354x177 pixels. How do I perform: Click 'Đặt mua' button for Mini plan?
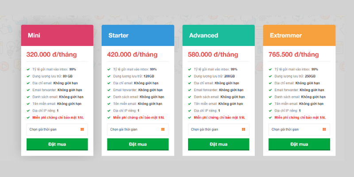point(57,144)
